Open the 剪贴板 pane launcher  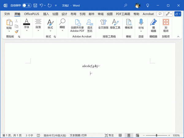pyautogui.click(x=19, y=37)
